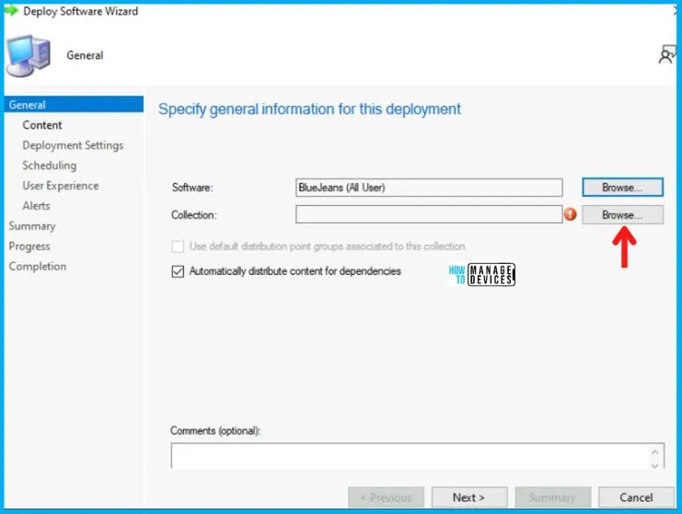This screenshot has height=514, width=682.
Task: Select the Scheduling step
Action: tap(49, 166)
